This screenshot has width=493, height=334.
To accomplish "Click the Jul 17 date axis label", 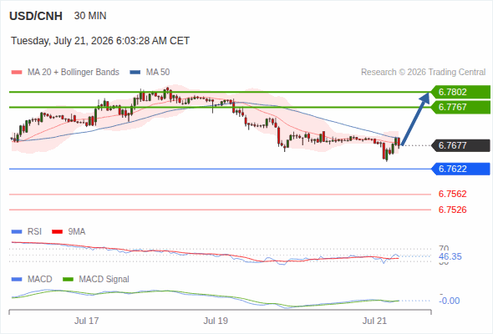I will (86, 321).
